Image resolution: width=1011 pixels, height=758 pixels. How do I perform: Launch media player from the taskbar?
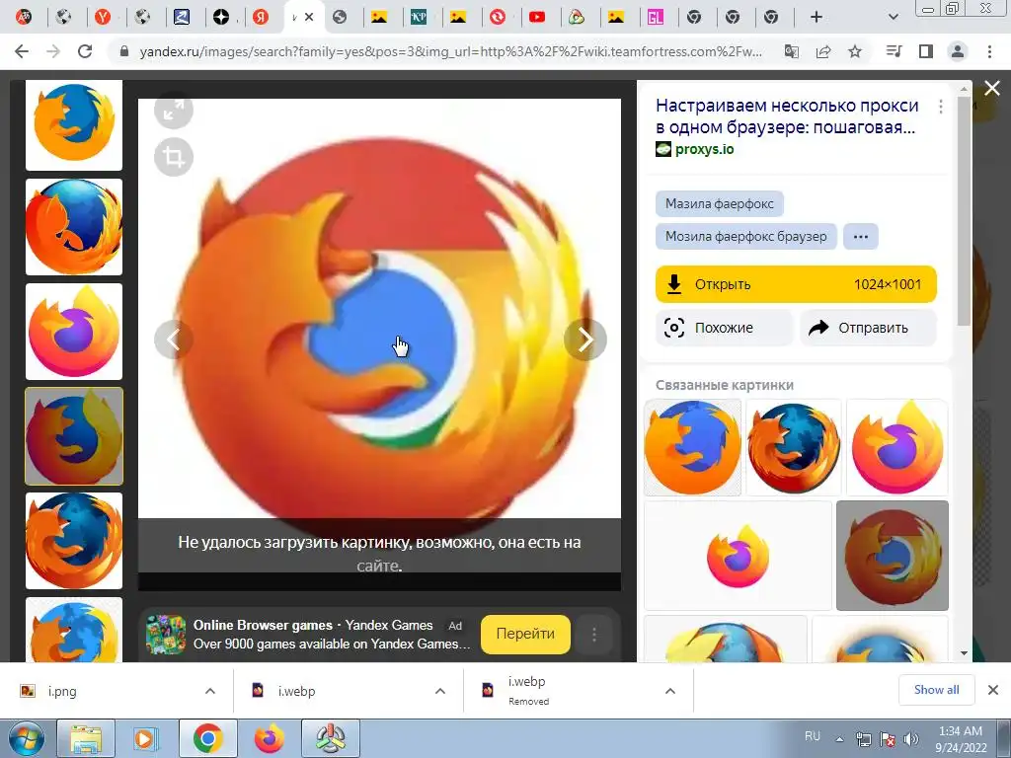pos(145,738)
